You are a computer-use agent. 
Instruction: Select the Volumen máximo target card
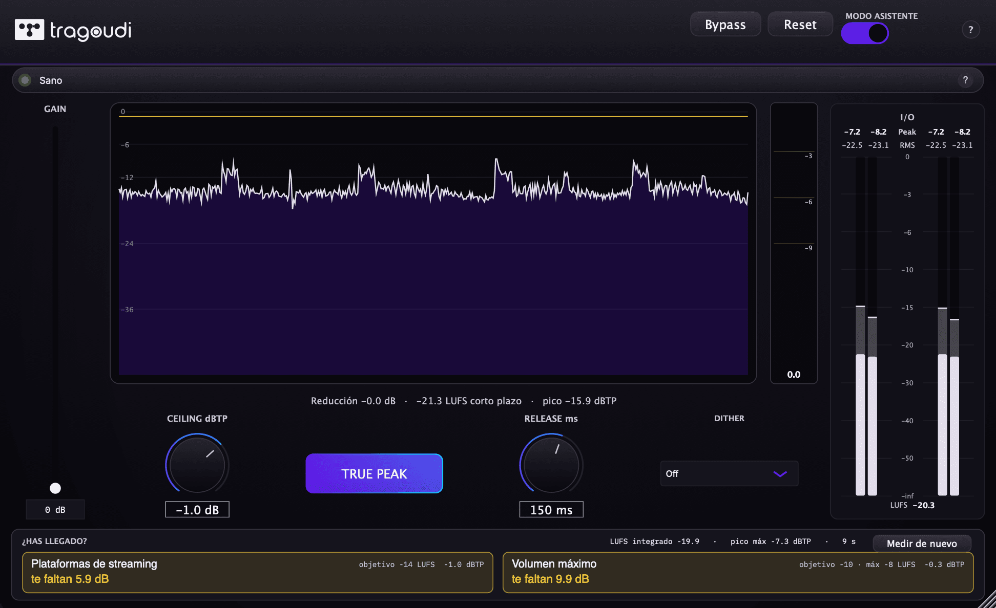tap(738, 572)
